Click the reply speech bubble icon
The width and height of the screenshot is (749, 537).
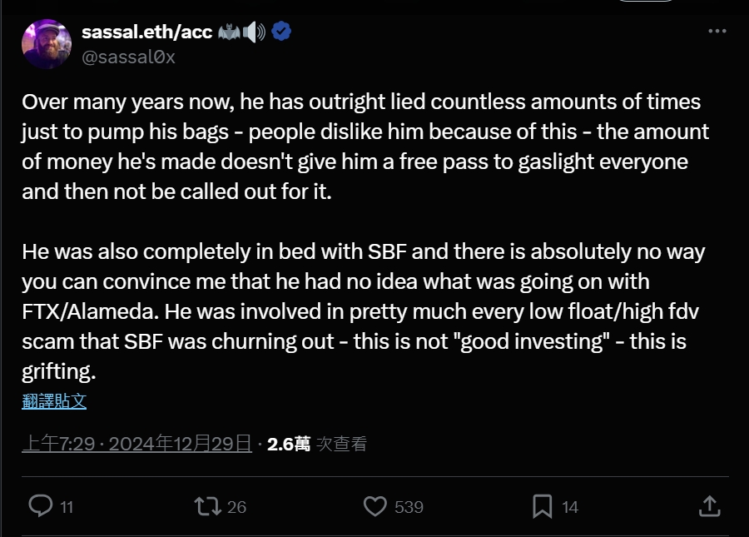pyautogui.click(x=41, y=505)
